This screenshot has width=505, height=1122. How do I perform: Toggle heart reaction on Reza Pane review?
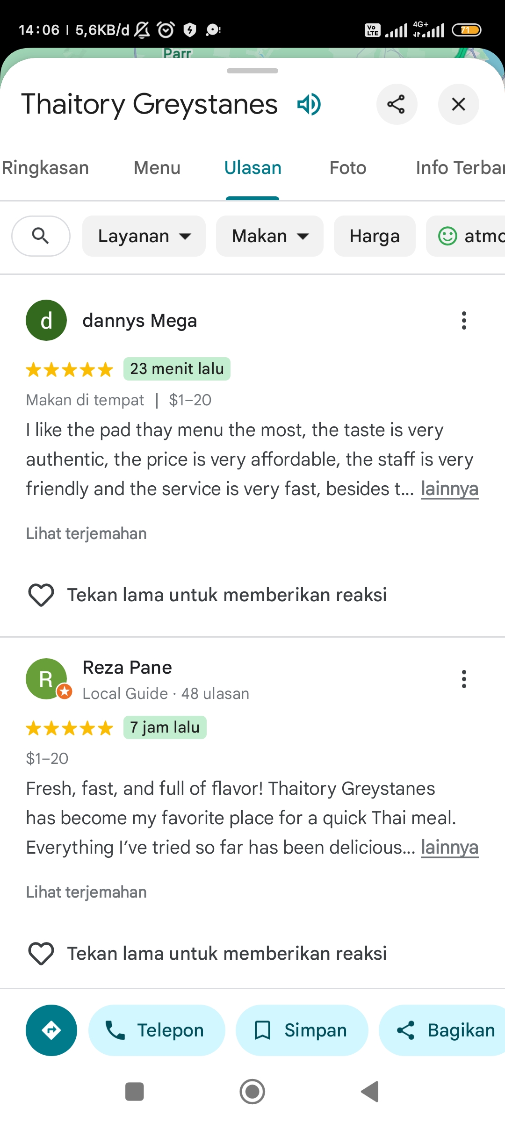(x=41, y=954)
